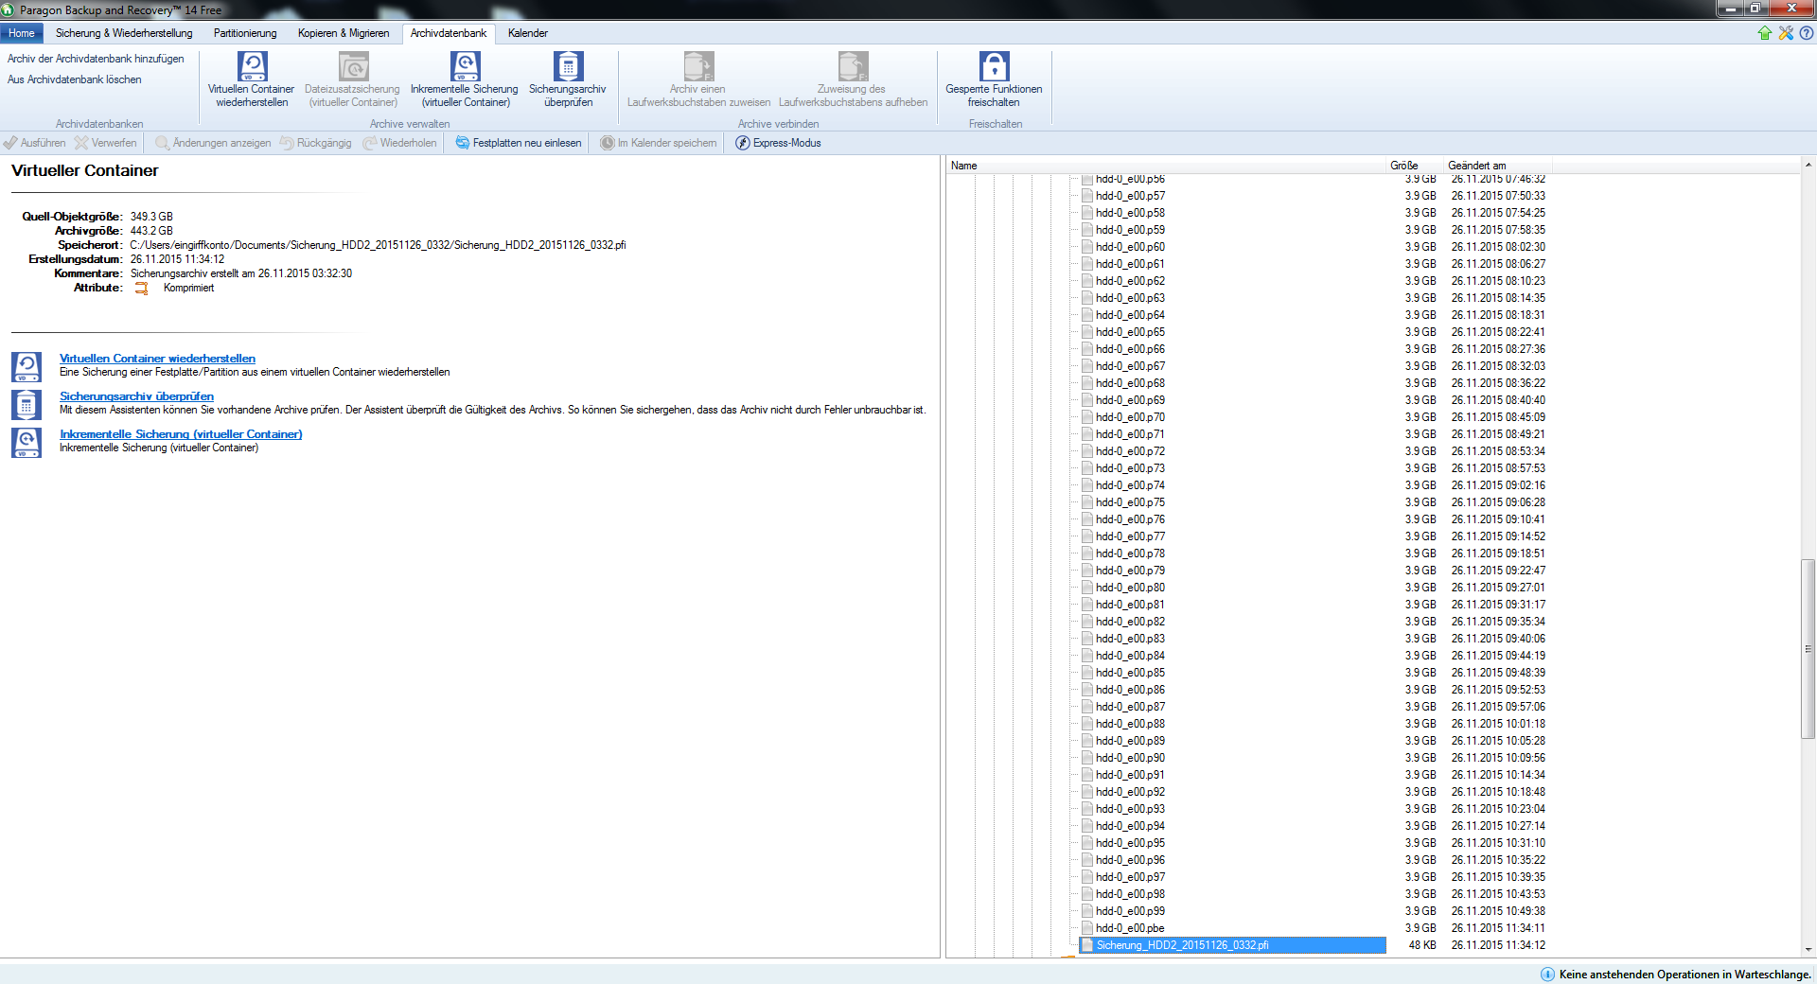The height and width of the screenshot is (984, 1817).
Task: Click Inkrementelle Sicherung ribbon icon
Action: [x=465, y=66]
